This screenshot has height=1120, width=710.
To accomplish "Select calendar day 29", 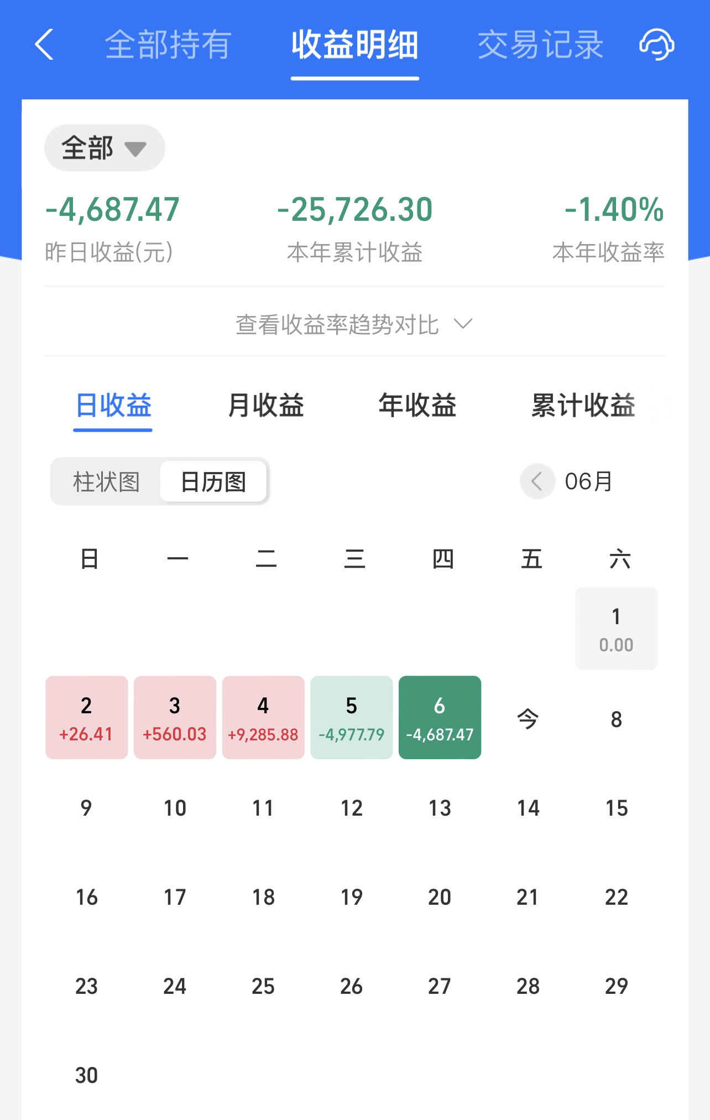I will coord(617,986).
